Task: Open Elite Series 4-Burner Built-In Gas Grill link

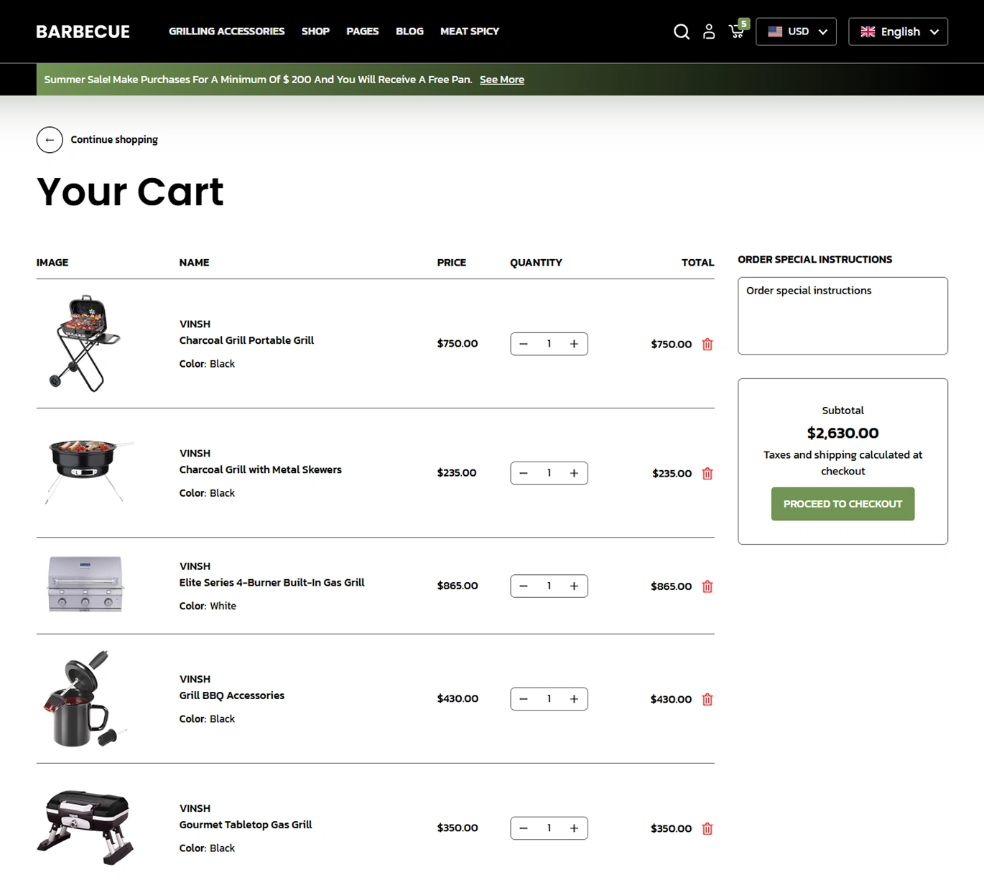Action: point(271,582)
